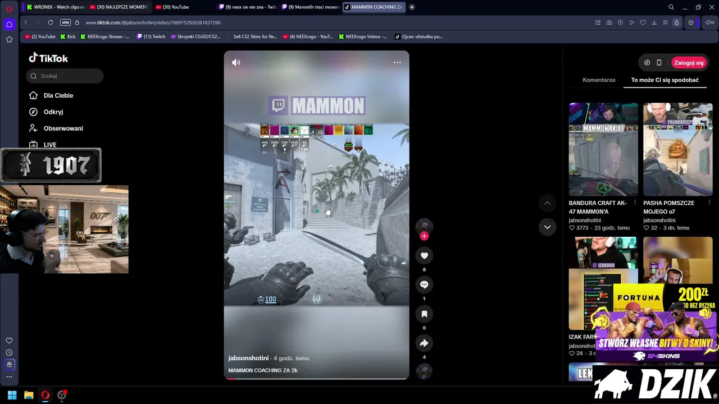Open the Ojciec ufoludka bookmark
Screen dimensions: 719x404
(418, 36)
